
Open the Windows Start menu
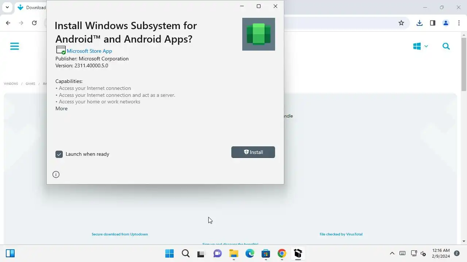(169, 253)
